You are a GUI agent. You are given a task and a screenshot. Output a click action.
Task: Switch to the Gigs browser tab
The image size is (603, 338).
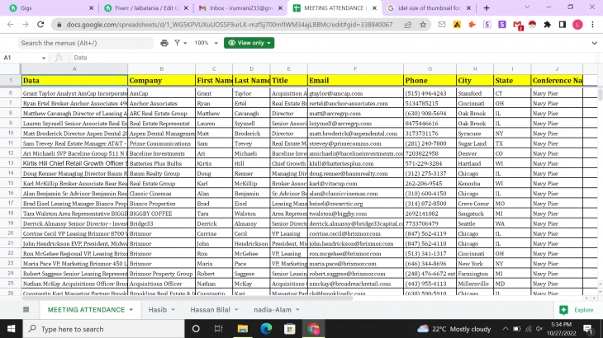tap(50, 8)
